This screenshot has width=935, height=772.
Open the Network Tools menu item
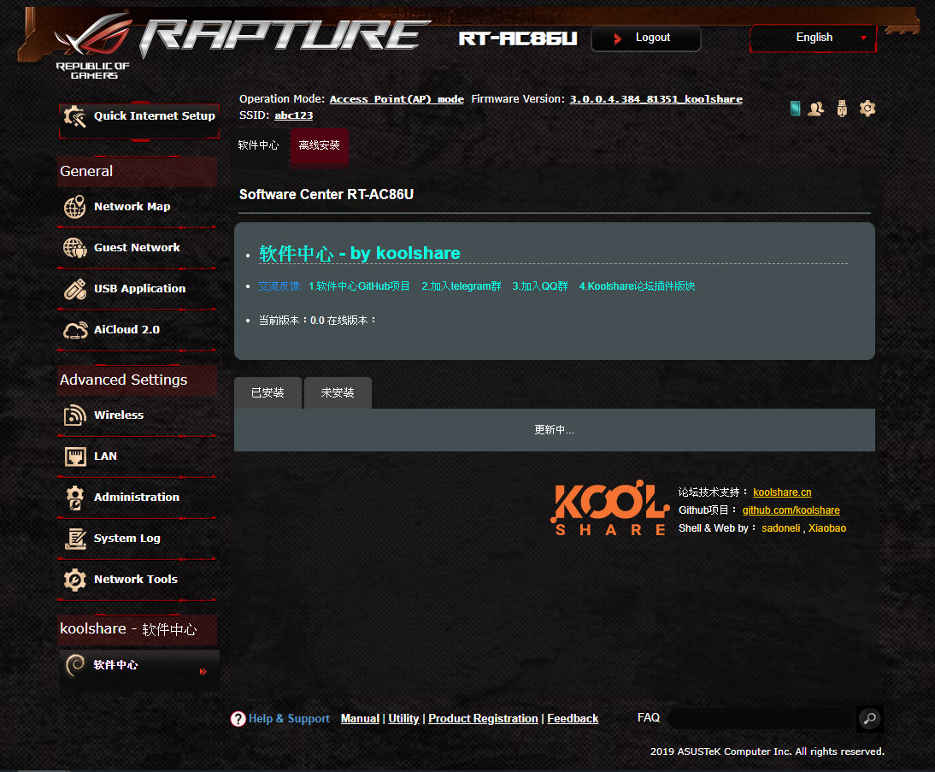pos(137,580)
